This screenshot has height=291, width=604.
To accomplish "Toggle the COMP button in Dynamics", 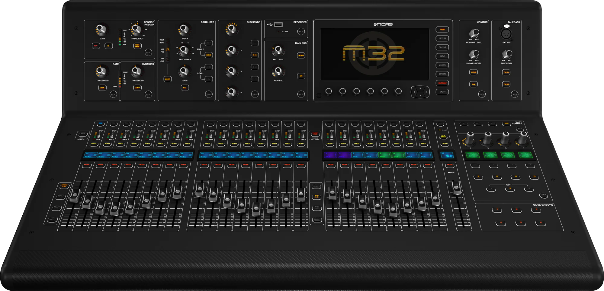I will (137, 88).
